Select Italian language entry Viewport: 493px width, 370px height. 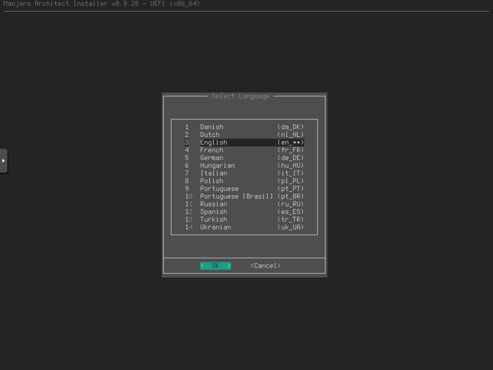[213, 173]
